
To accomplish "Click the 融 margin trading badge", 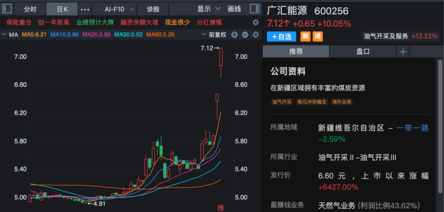I will (305, 36).
